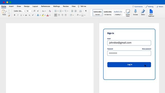
Task: Click into the Email input field
Action: tap(129, 43)
